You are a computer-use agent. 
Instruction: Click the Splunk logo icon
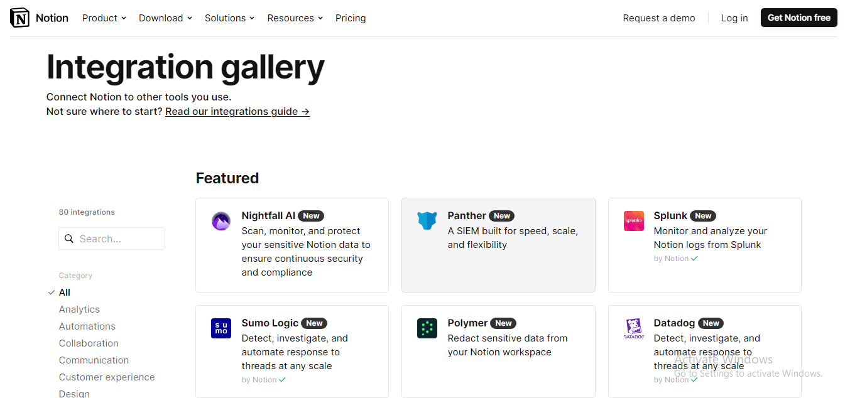tap(633, 221)
